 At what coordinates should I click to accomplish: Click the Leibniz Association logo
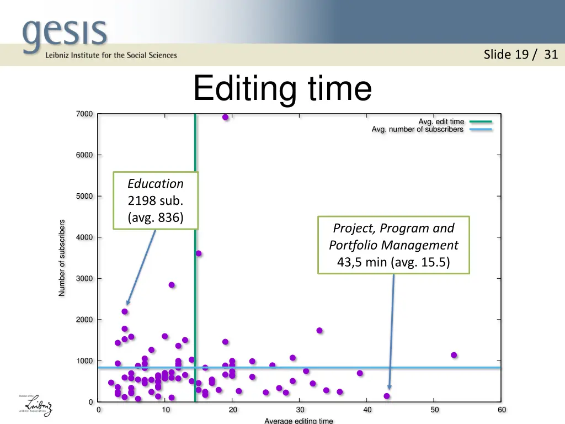(35, 405)
